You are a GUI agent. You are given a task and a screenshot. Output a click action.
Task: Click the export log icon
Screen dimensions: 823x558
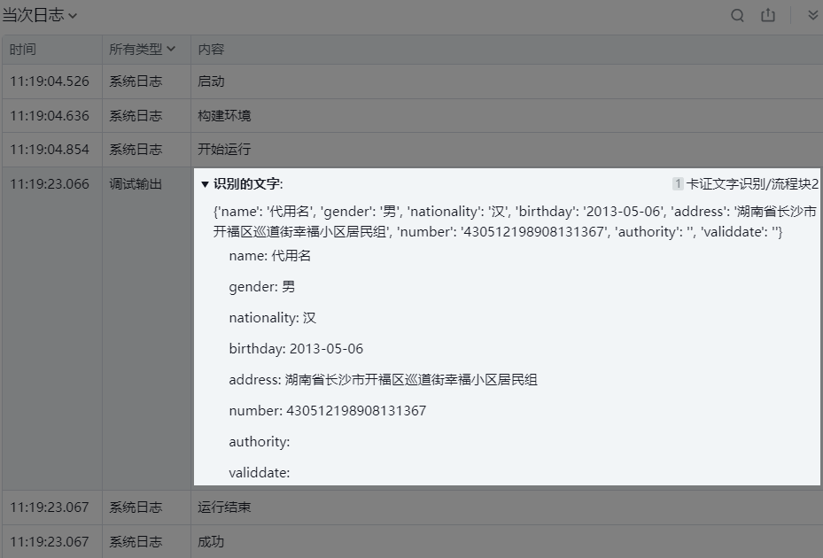coord(768,16)
